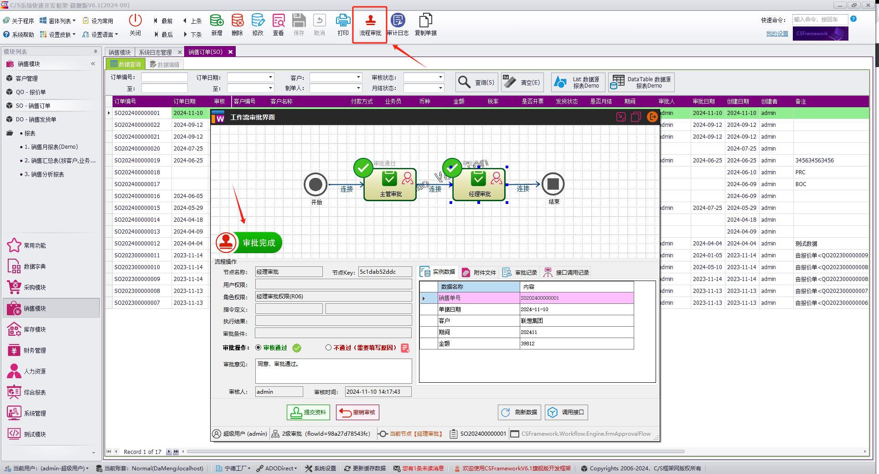Select the 不通过 radio option

click(328, 348)
